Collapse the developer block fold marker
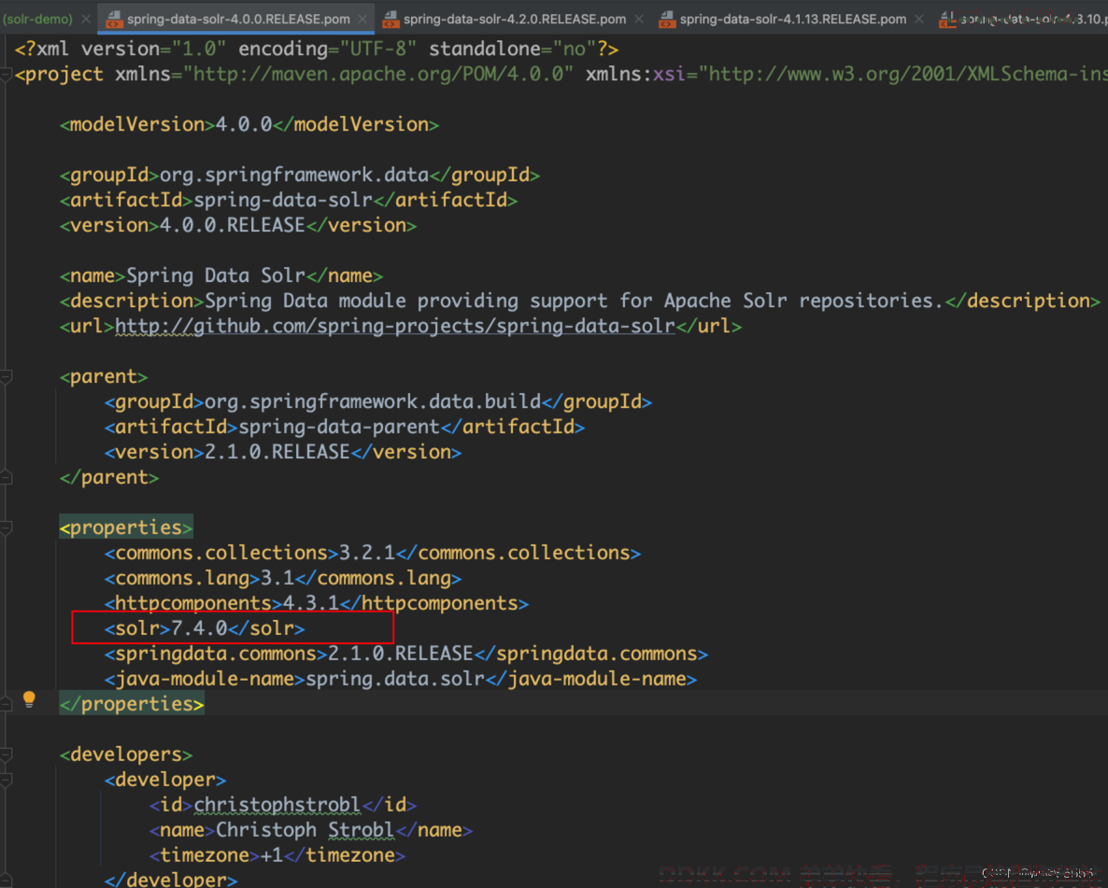The width and height of the screenshot is (1108, 888). pos(6,780)
